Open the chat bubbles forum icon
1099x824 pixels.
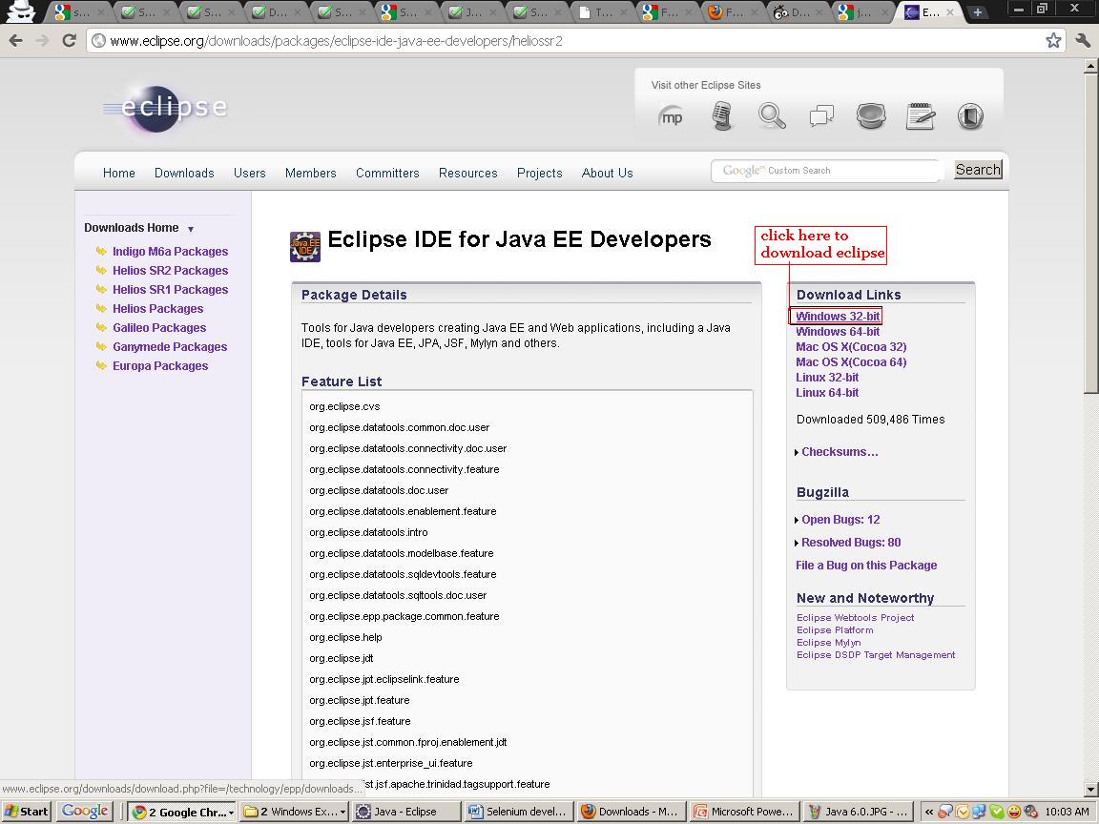click(821, 115)
